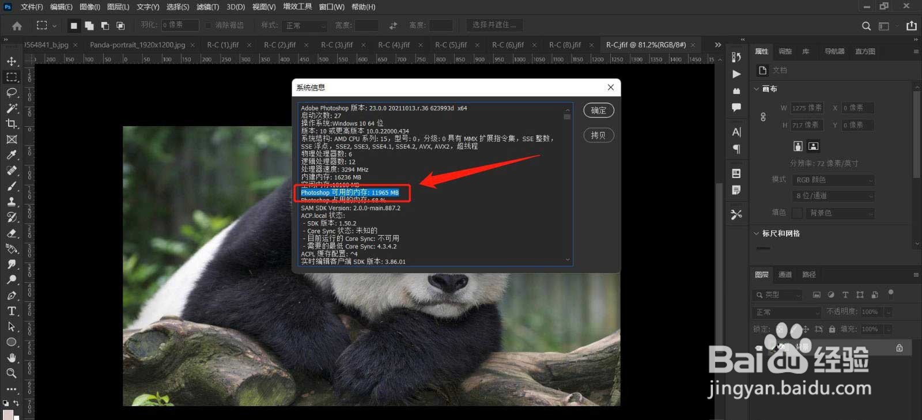Open the share icon at top right
Image resolution: width=922 pixels, height=420 pixels.
[911, 26]
